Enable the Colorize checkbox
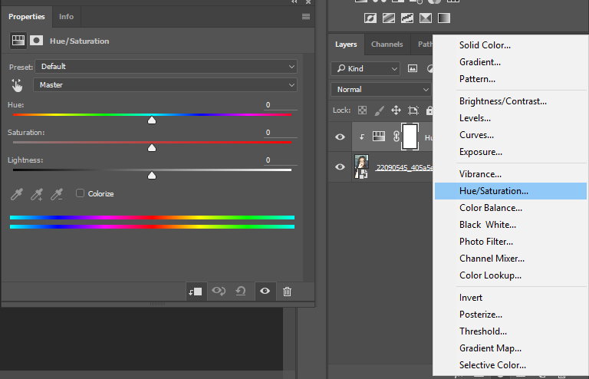 click(x=80, y=193)
